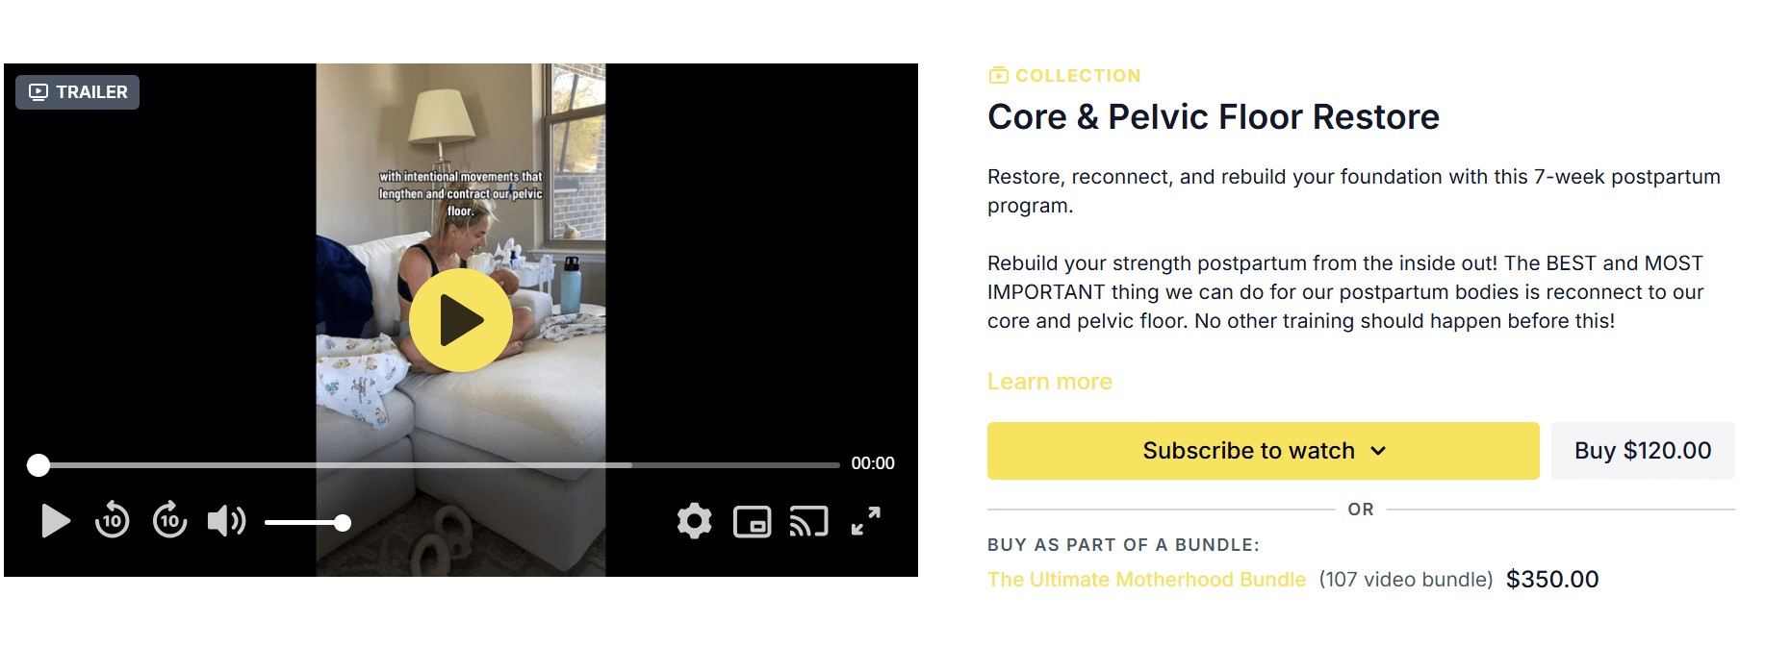Enable picture-in-picture mode
Screen dimensions: 1765x647
tap(752, 521)
